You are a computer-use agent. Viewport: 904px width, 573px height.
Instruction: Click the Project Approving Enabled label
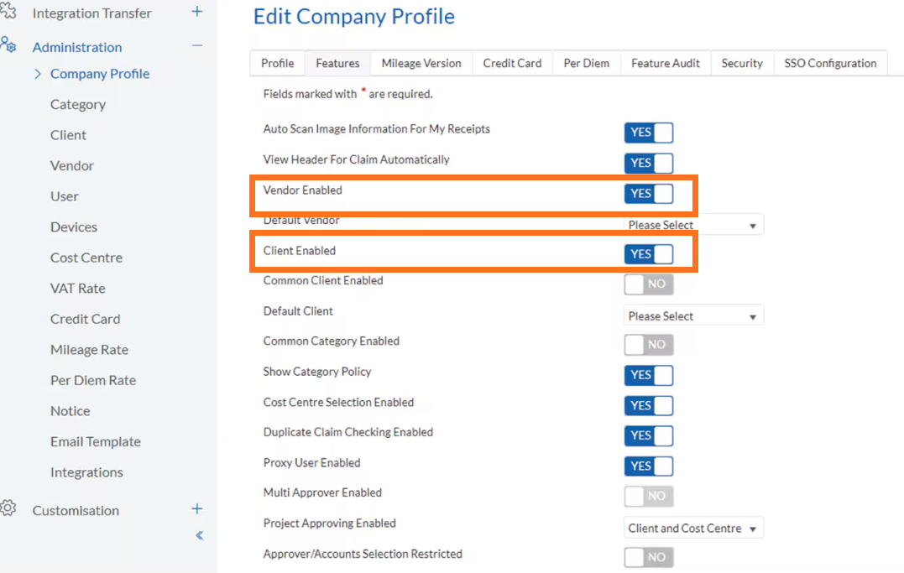(330, 524)
